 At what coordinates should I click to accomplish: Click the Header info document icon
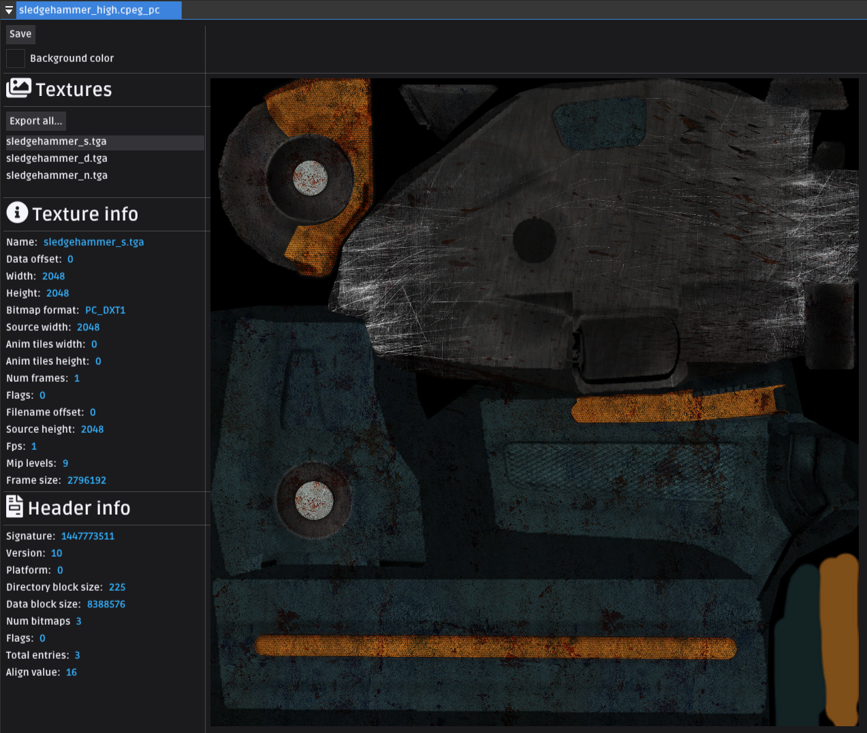click(14, 506)
